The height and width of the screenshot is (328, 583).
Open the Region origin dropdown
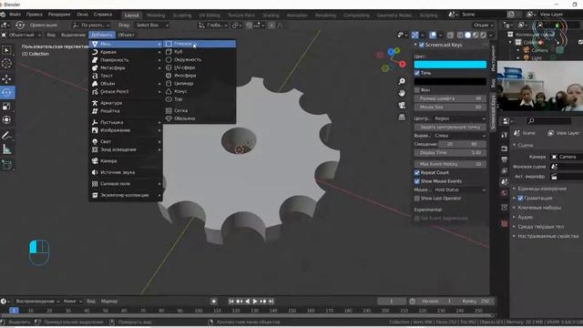coord(459,118)
